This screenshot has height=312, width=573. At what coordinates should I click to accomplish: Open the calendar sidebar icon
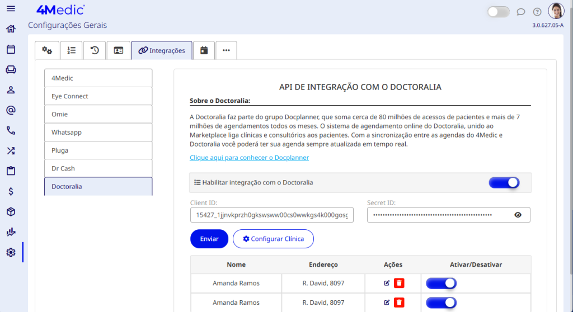pos(11,49)
